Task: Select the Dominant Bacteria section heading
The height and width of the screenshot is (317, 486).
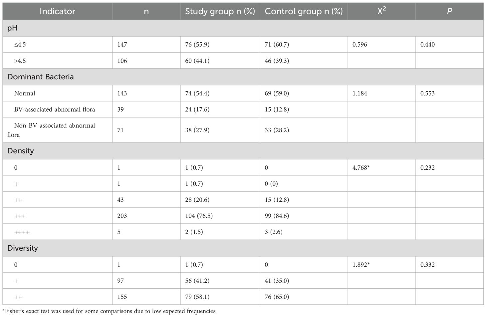Action: [x=40, y=77]
